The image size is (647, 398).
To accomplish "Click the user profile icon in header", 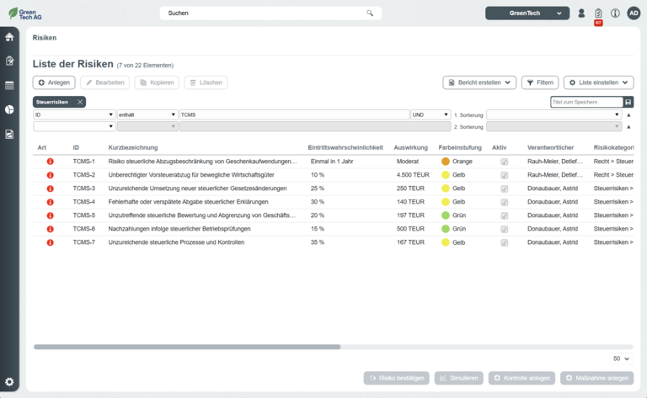I will coord(581,13).
